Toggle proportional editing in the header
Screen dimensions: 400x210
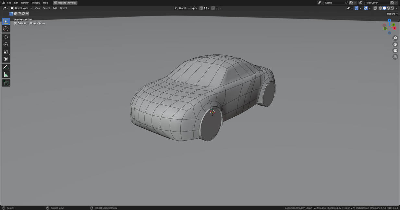click(213, 8)
